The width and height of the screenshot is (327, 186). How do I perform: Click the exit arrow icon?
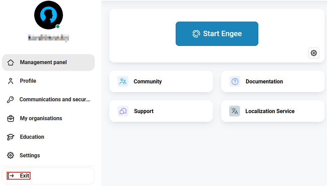click(x=11, y=176)
